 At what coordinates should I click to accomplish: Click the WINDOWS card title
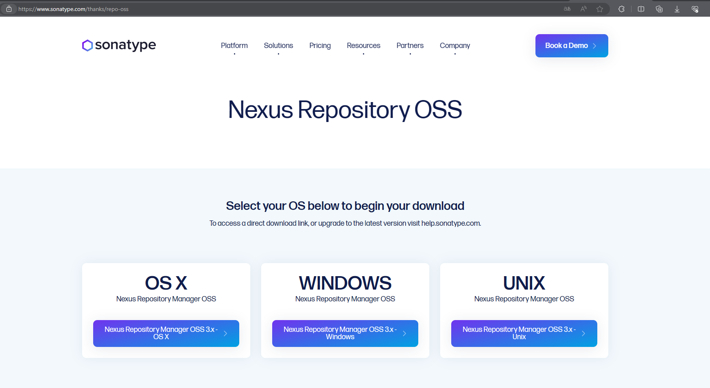point(345,283)
